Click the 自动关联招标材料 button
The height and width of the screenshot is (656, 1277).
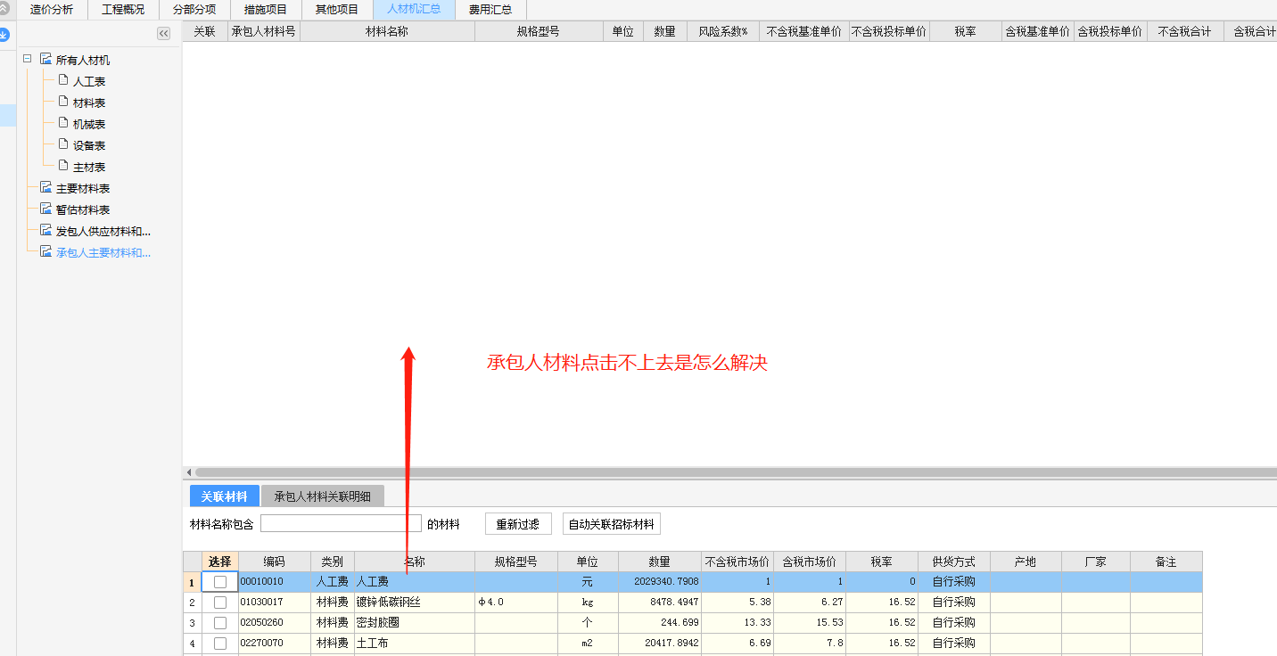612,524
